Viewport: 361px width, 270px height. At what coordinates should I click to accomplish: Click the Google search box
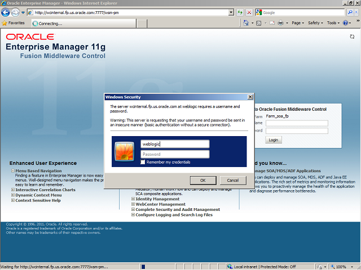(x=300, y=12)
